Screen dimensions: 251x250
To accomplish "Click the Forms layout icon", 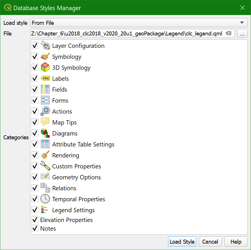I will [x=45, y=100].
